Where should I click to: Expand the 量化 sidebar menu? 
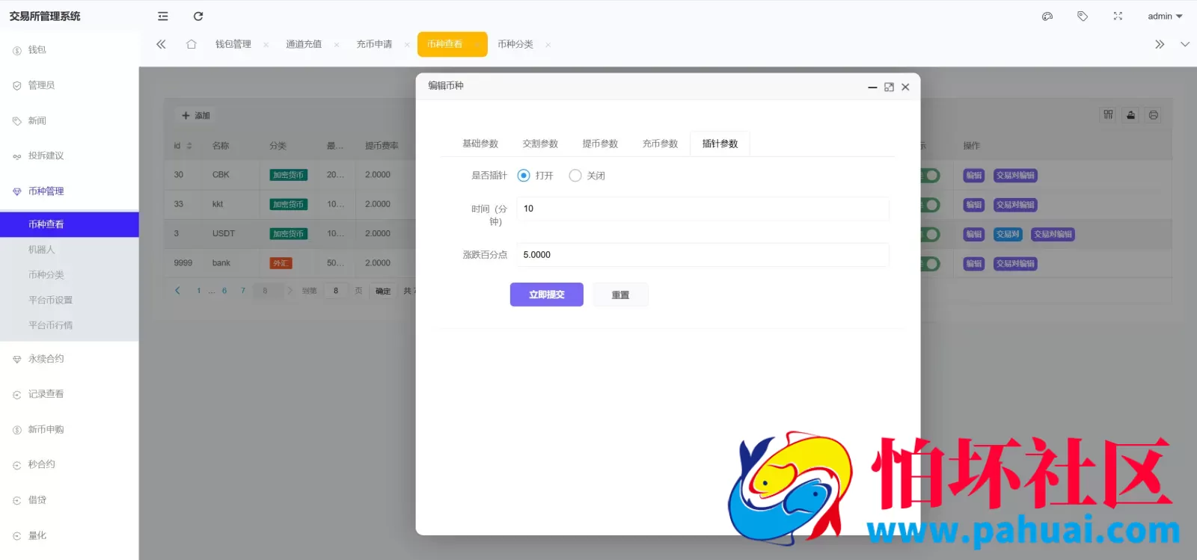[69, 535]
